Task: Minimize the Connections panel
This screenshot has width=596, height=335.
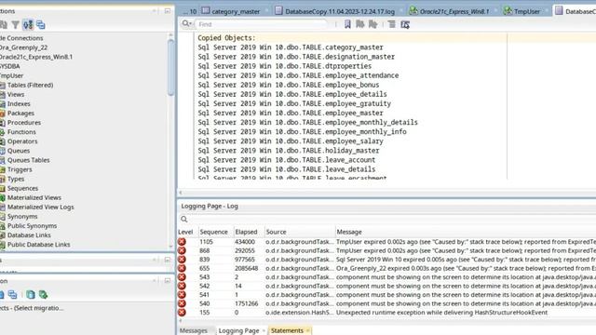Action: [x=168, y=11]
